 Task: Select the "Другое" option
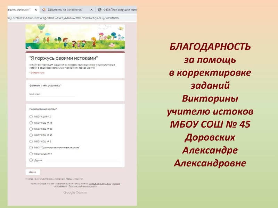[31, 161]
